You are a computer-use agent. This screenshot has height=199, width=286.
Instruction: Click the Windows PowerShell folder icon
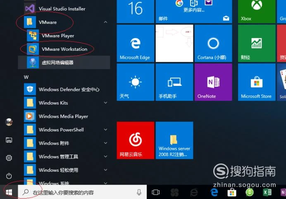(x=30, y=130)
